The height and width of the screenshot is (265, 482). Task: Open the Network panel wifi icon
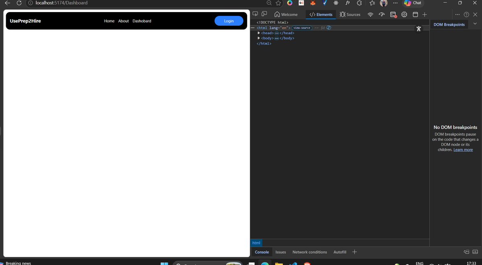[370, 14]
